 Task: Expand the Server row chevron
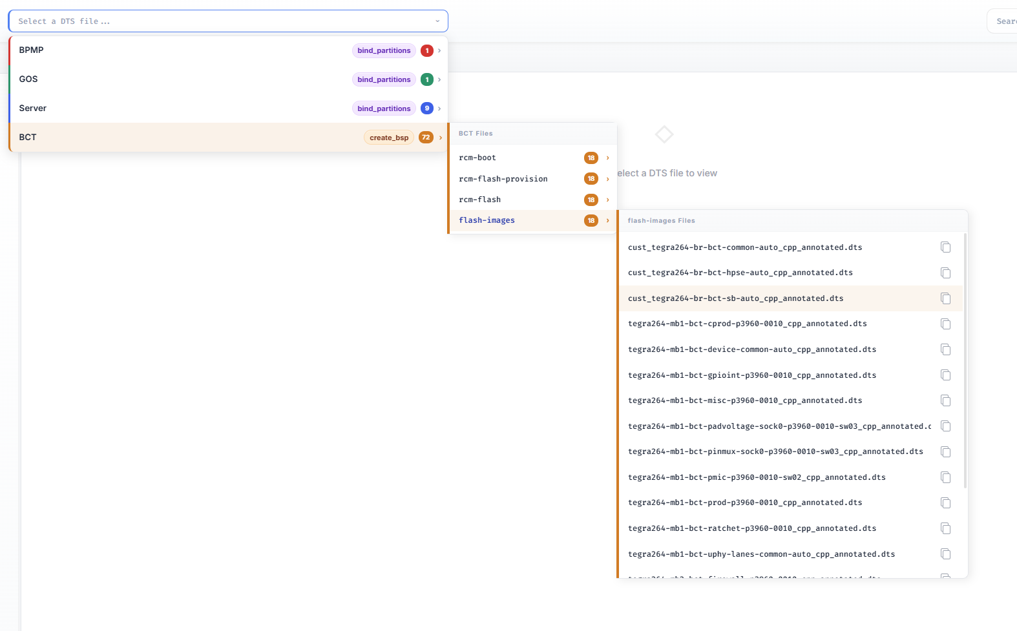pyautogui.click(x=439, y=109)
